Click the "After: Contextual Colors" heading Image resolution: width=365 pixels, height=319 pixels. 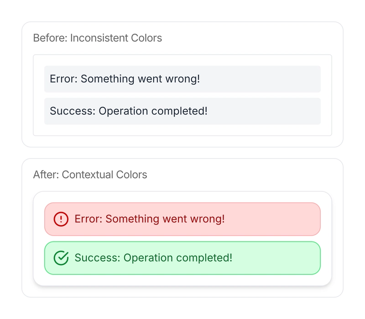90,175
